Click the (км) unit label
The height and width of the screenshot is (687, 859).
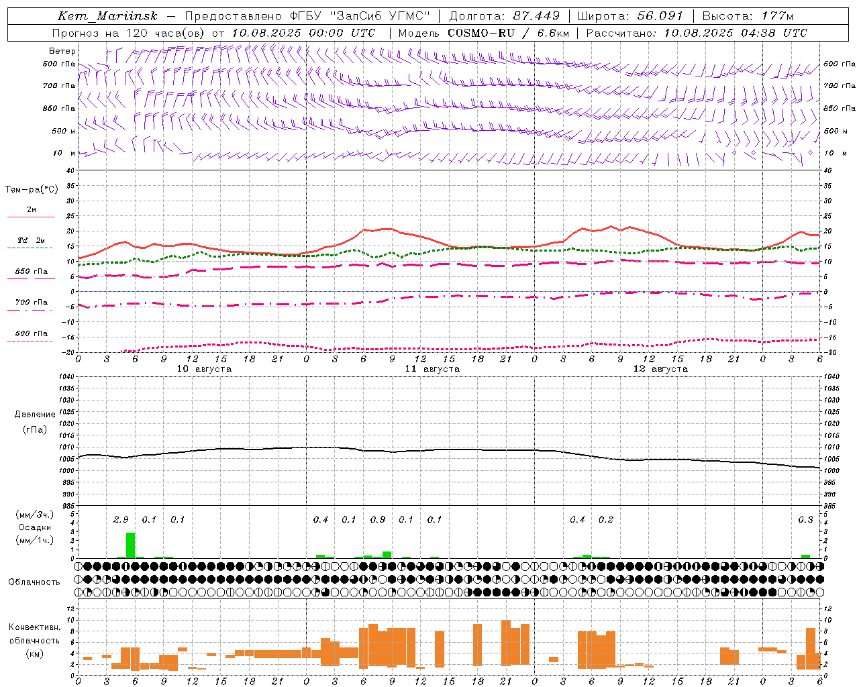click(34, 653)
